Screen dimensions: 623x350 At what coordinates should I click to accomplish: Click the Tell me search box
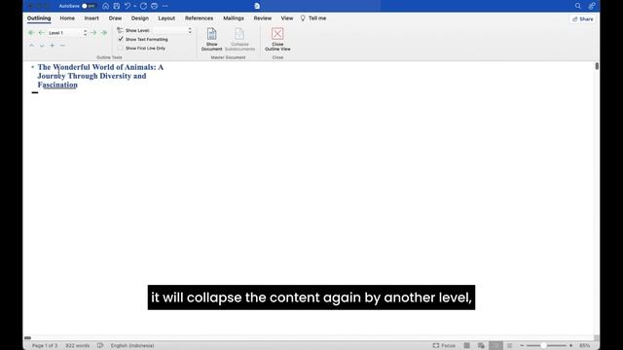[x=313, y=18]
